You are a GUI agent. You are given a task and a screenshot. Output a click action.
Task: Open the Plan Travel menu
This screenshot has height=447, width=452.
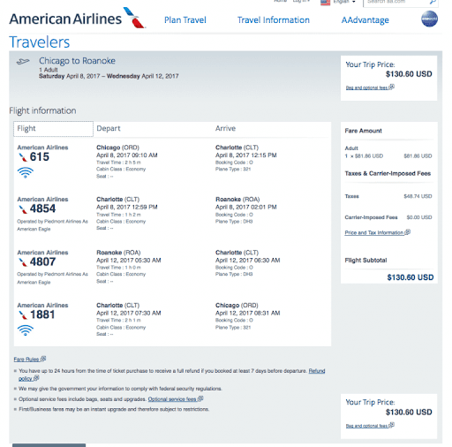click(185, 20)
